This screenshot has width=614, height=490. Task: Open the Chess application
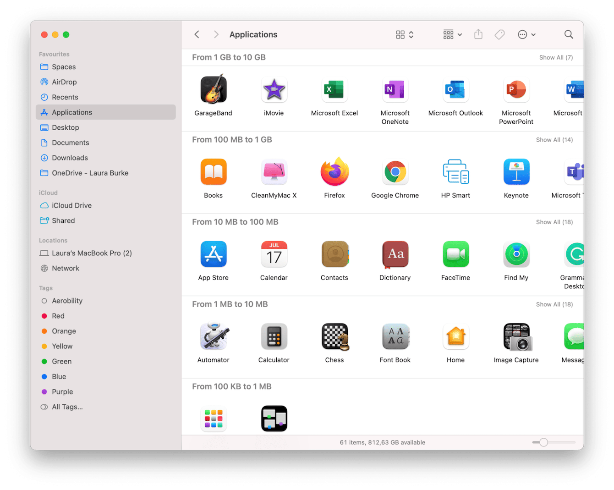point(334,336)
